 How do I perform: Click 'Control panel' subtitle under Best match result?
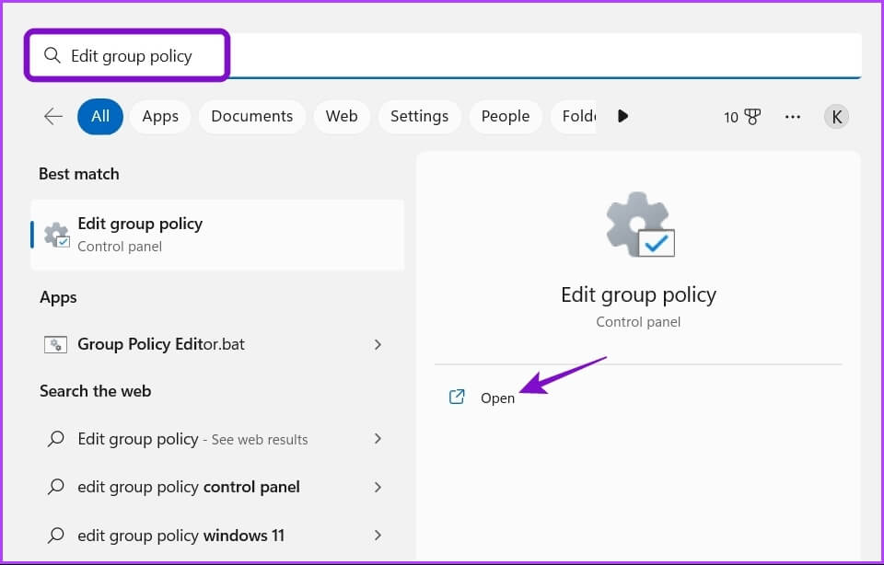(120, 247)
